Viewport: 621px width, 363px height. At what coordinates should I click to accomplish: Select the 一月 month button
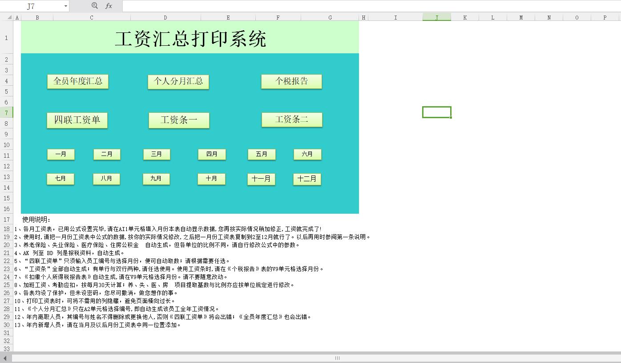60,154
